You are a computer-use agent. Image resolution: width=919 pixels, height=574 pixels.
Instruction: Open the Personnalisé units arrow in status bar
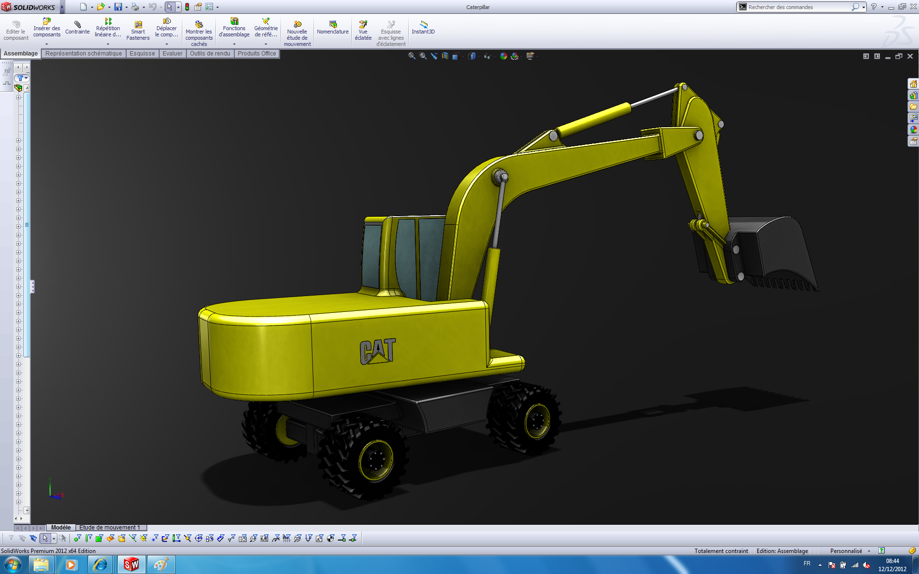[x=869, y=551]
